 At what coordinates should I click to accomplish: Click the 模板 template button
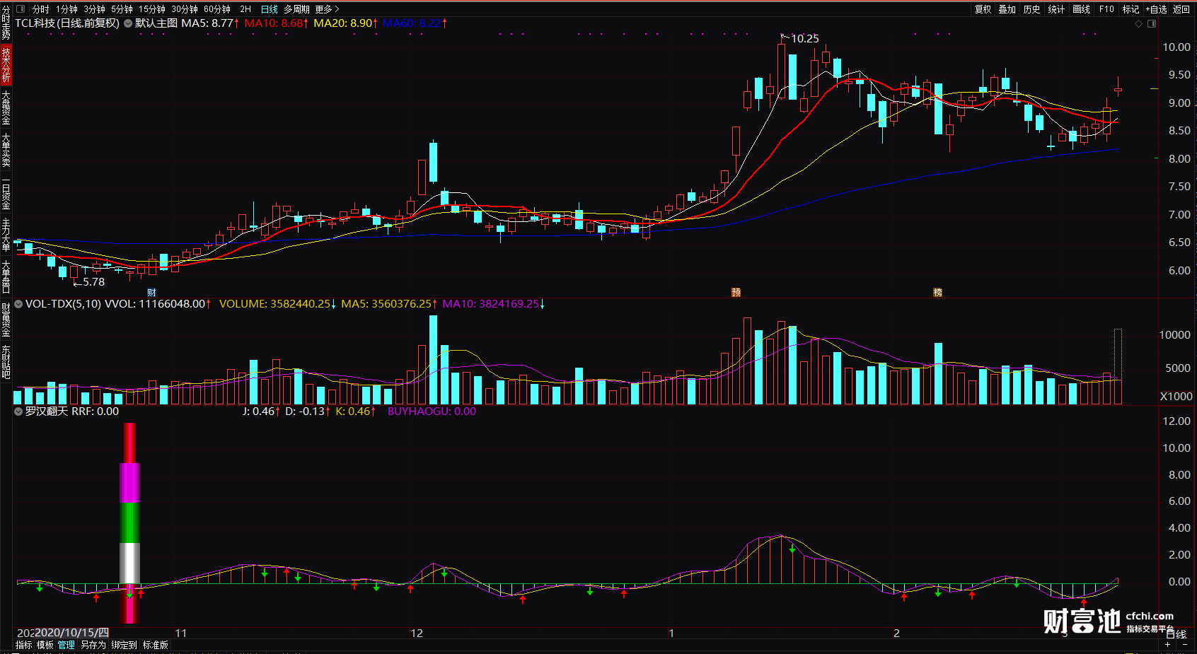click(x=45, y=645)
